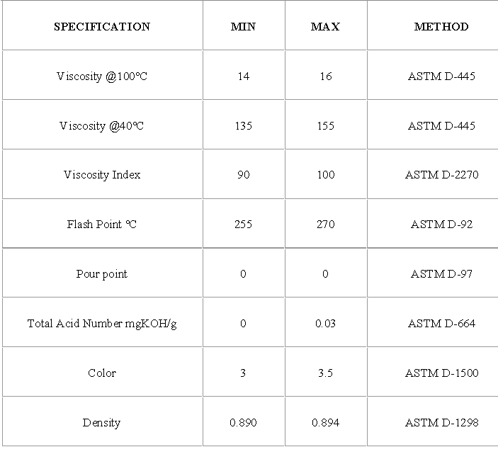Image resolution: width=498 pixels, height=476 pixels.
Task: Click the ASTM D-92 method cell
Action: point(441,225)
